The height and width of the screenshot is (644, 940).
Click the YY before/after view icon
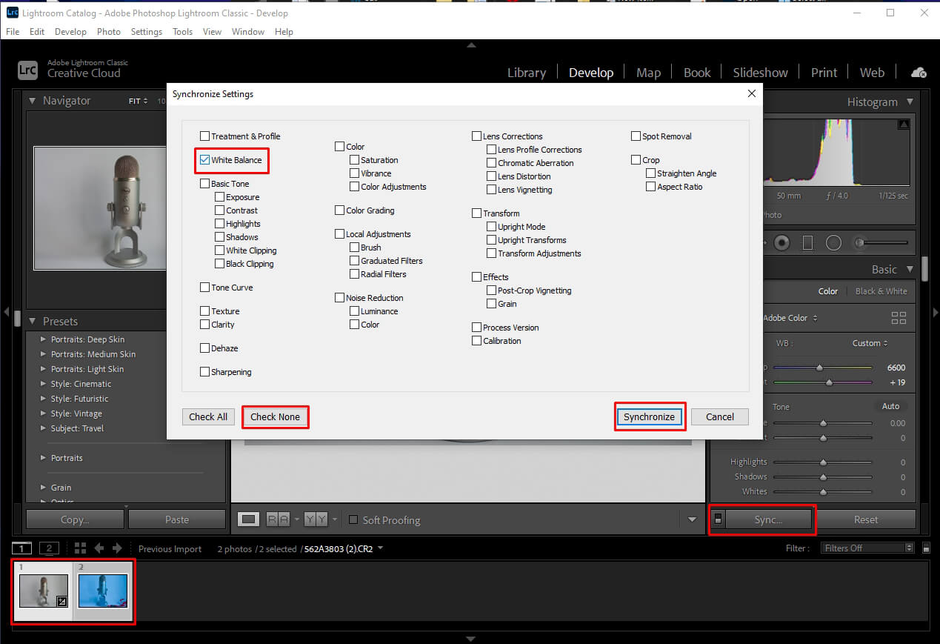(x=316, y=519)
